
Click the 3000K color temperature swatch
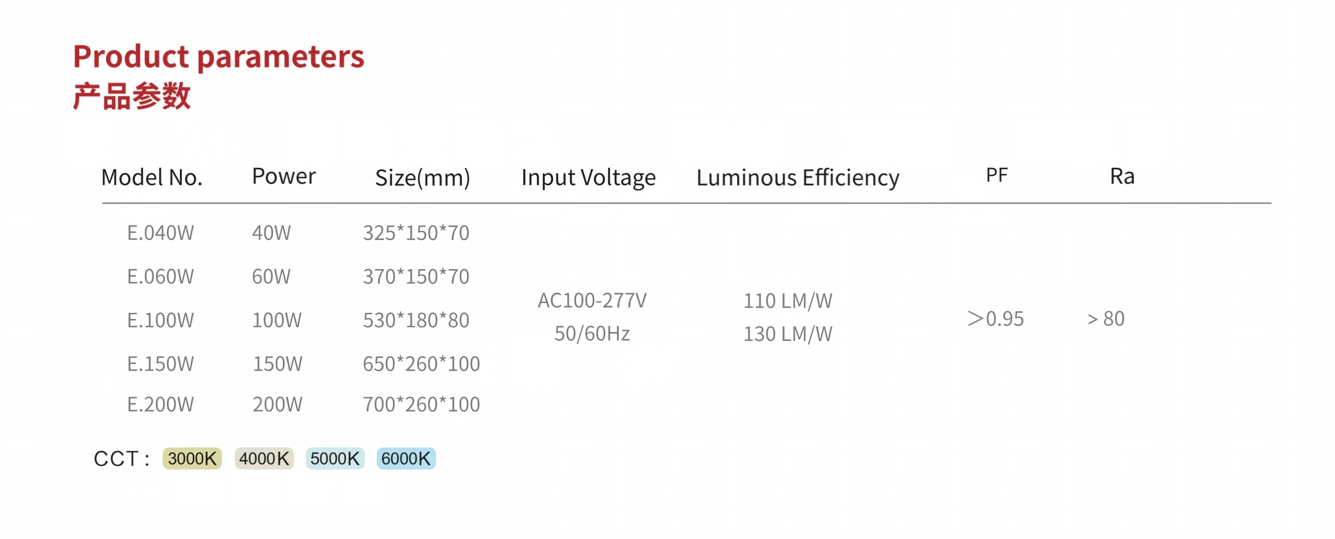click(x=192, y=458)
